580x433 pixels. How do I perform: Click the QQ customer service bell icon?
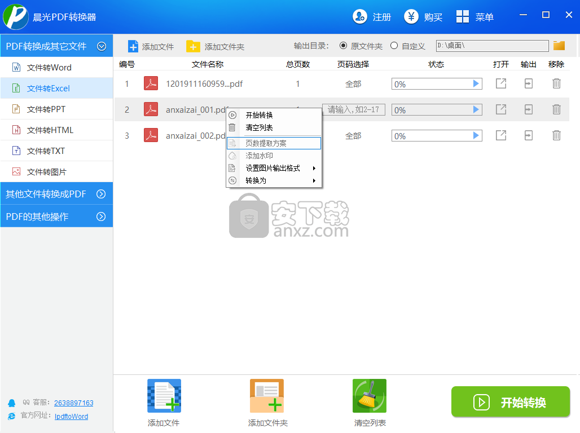click(12, 403)
